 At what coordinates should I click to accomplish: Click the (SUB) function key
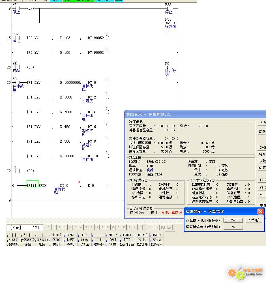tap(157, 235)
